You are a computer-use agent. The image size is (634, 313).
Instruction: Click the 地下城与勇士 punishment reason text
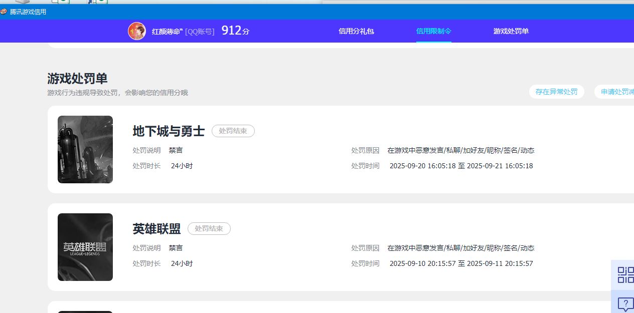pos(461,150)
